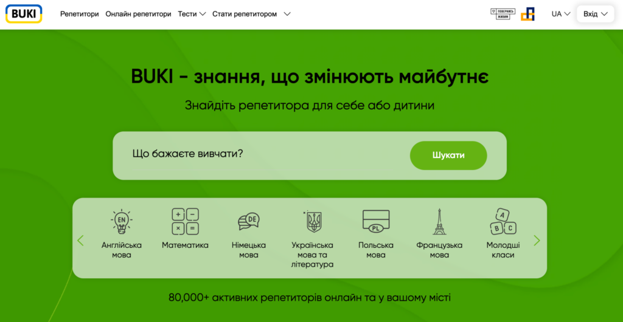
Task: Click the Повернись живим charity logo
Action: [x=503, y=14]
